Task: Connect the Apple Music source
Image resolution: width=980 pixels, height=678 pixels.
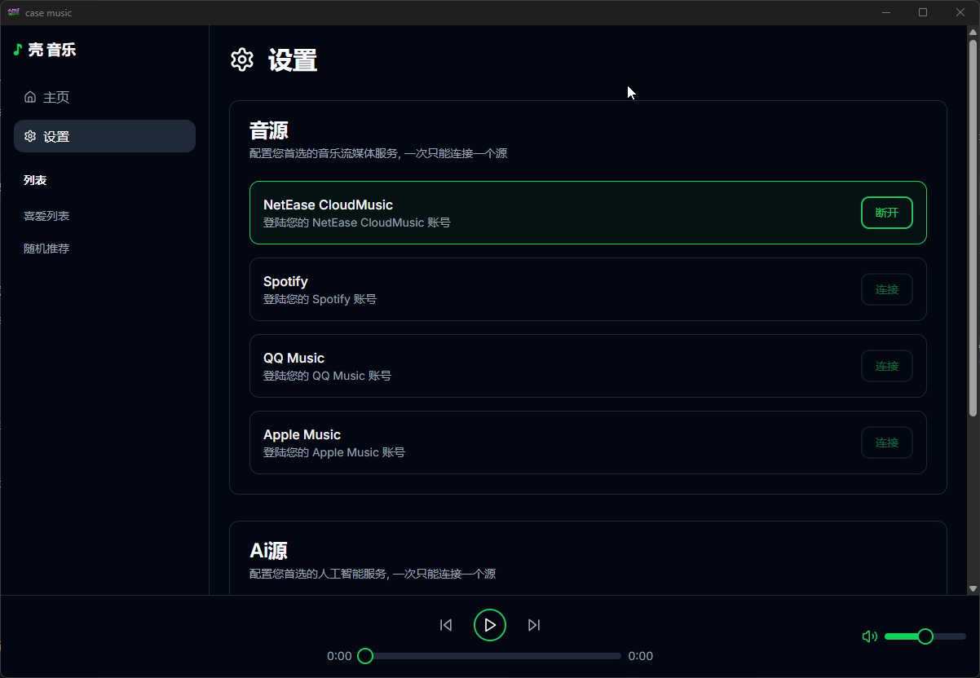Action: pyautogui.click(x=886, y=442)
